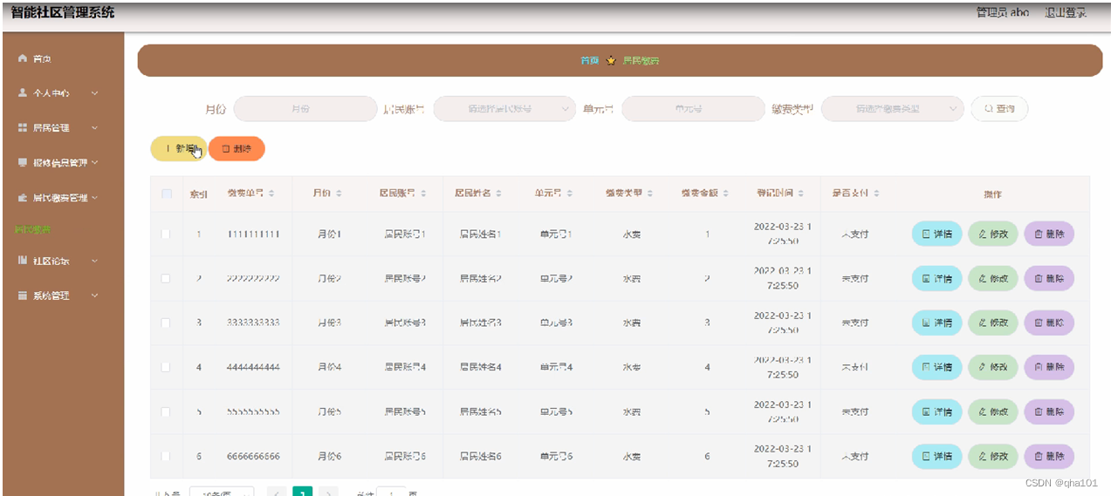Screen dimensions: 1111x496
Task: Click the 未支付 status in row 2222222222
Action: pyautogui.click(x=854, y=279)
